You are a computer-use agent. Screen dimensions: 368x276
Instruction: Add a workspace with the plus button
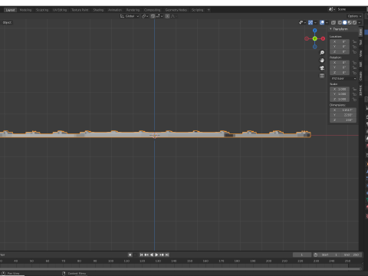click(209, 10)
